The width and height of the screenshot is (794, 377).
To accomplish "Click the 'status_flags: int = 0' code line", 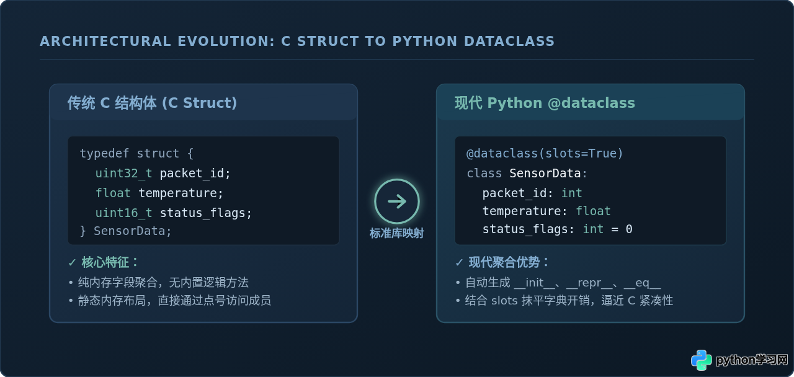I will click(557, 229).
